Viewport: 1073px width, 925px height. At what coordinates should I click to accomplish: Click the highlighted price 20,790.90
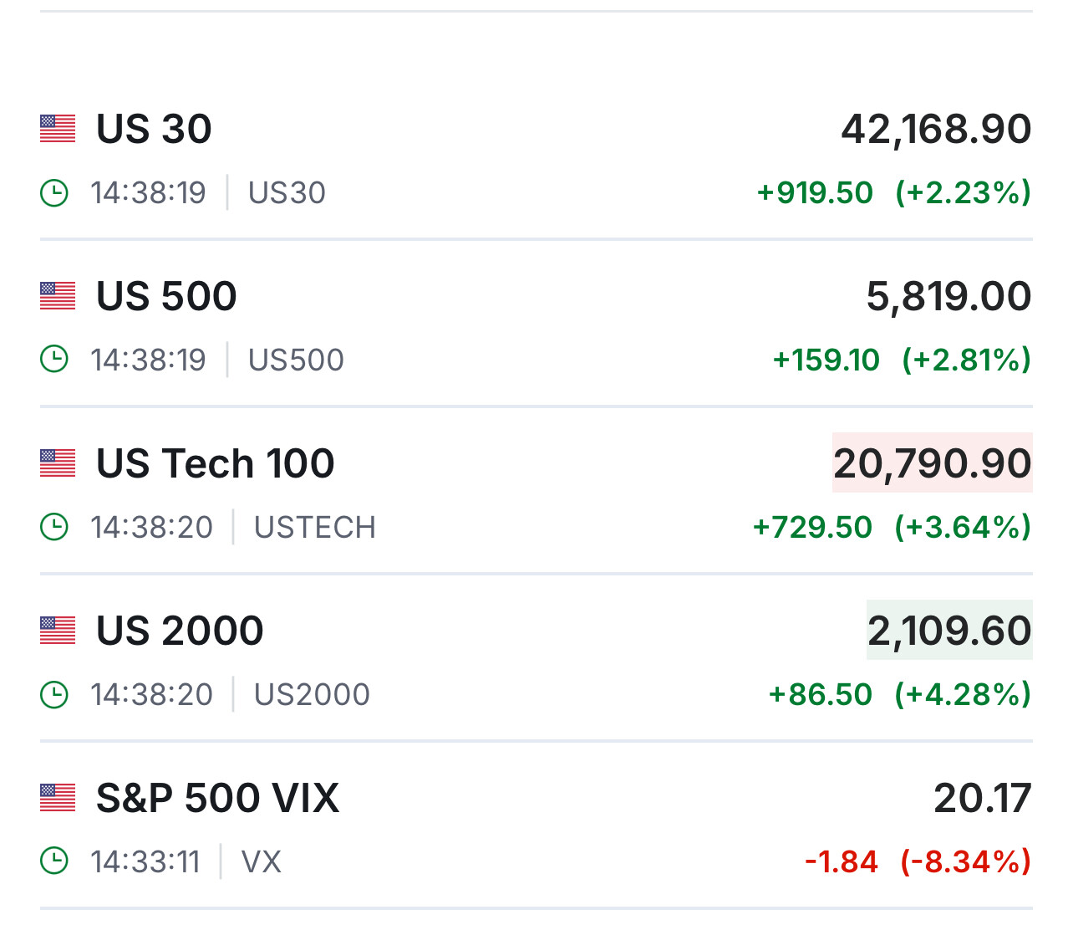(932, 463)
